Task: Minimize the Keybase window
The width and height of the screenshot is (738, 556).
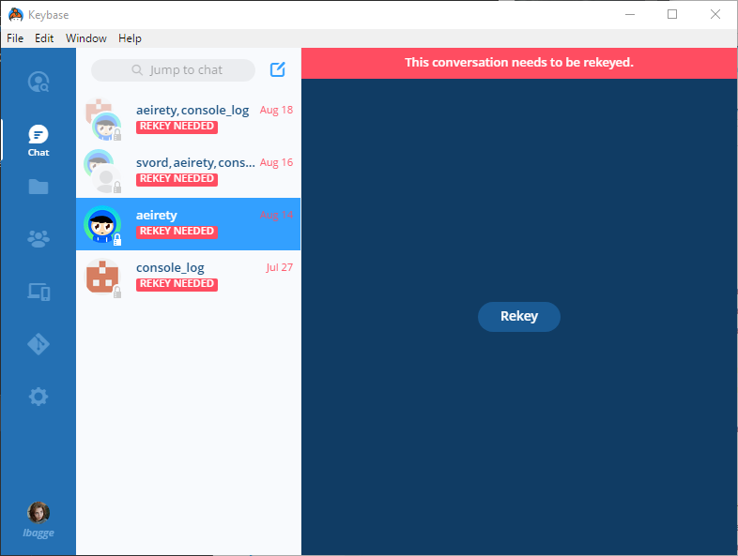Action: [630, 15]
